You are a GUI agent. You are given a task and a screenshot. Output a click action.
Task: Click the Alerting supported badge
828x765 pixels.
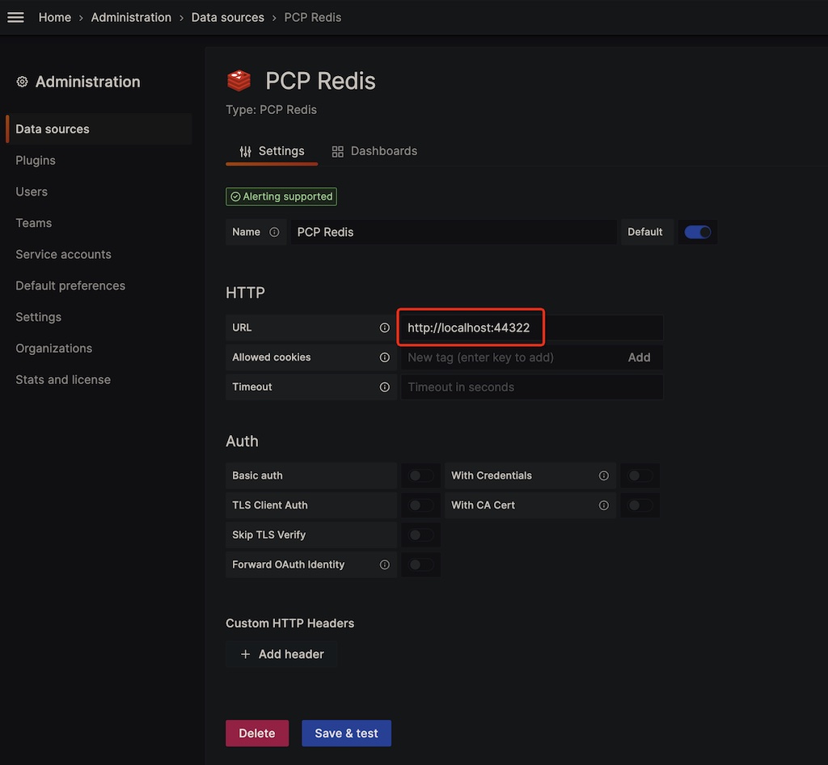[x=281, y=197]
